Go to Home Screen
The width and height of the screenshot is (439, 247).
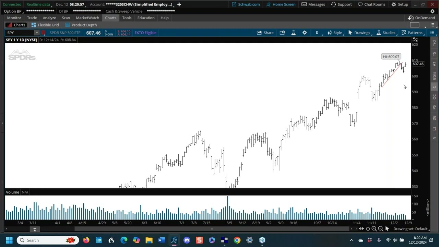click(281, 4)
